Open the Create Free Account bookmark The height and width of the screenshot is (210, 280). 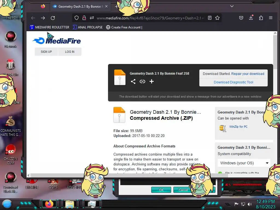tap(124, 27)
